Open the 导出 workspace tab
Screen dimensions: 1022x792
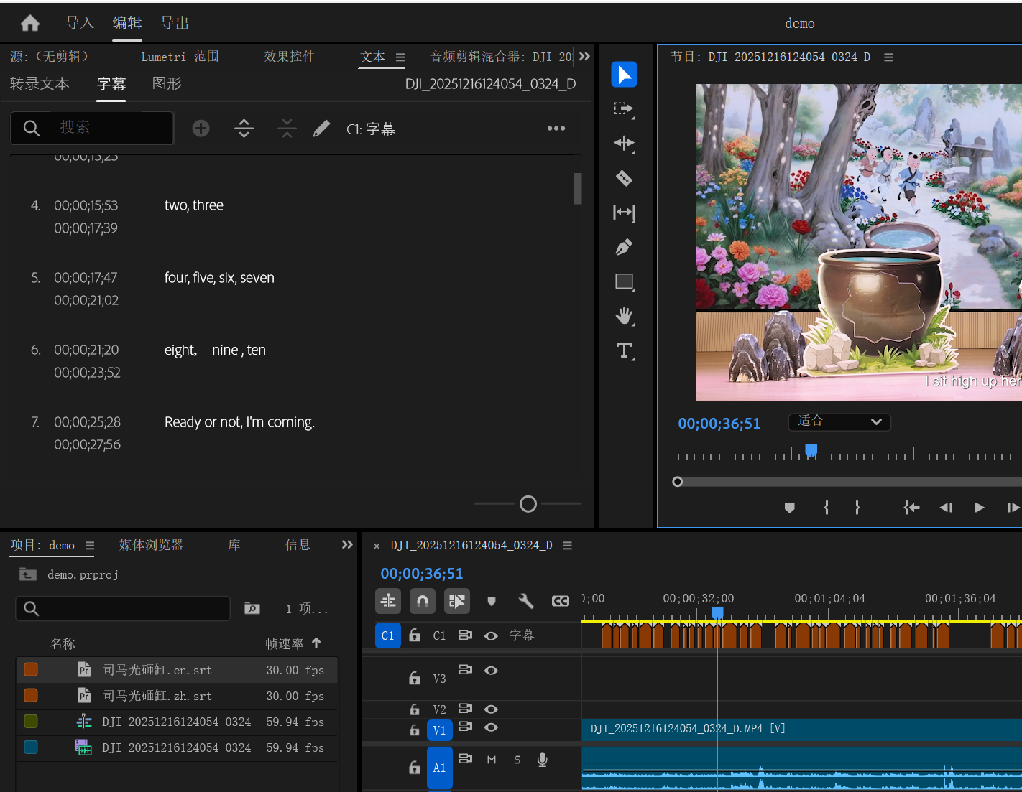tap(174, 23)
